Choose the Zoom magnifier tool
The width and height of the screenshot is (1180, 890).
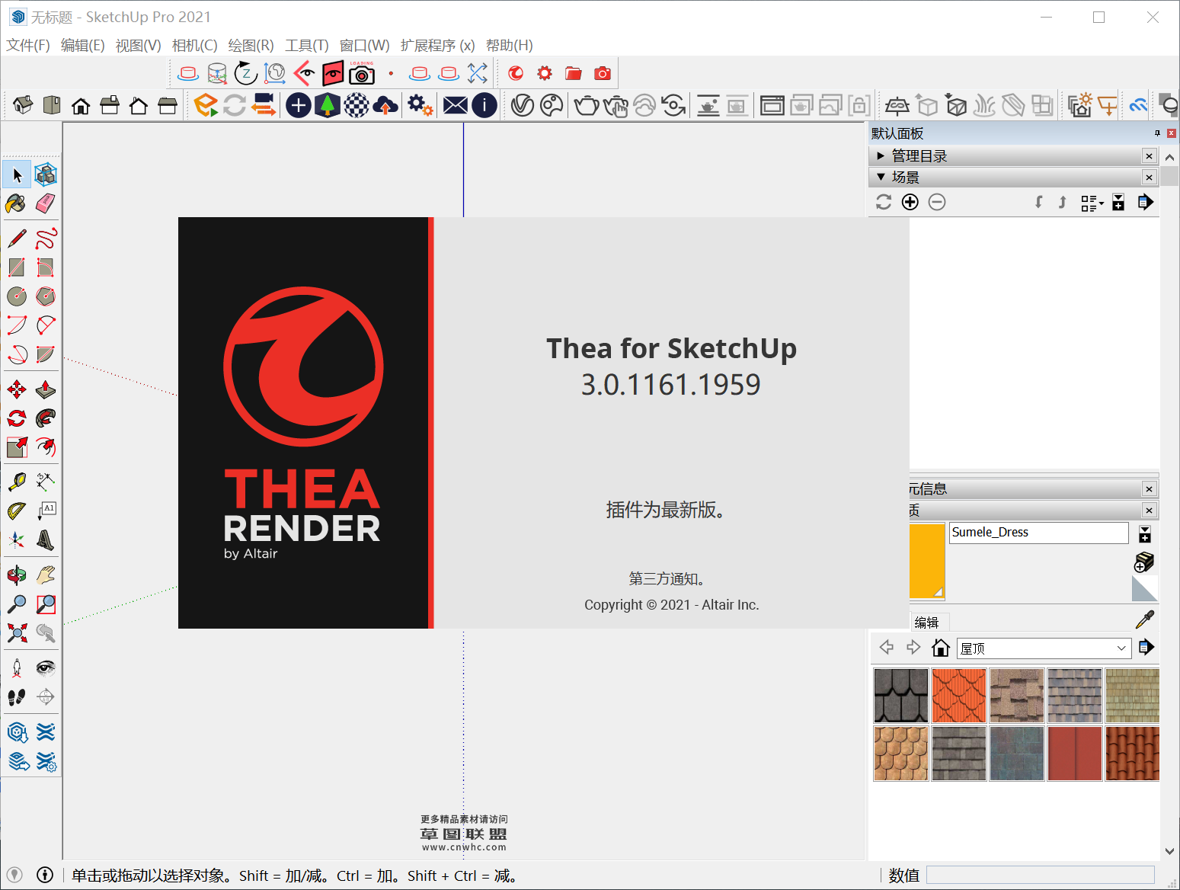pos(17,604)
